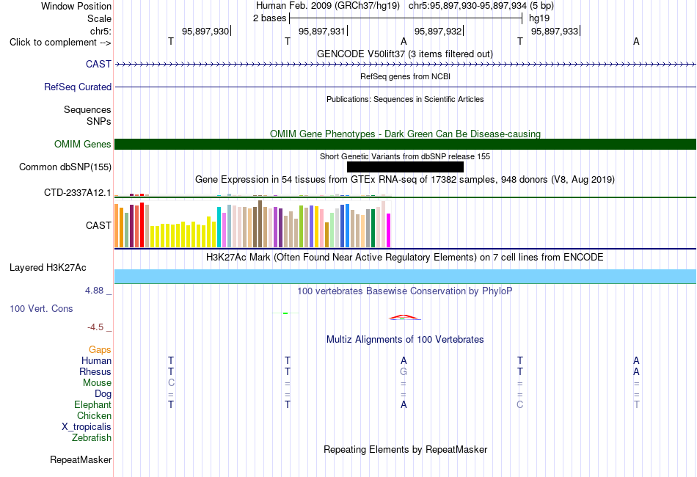
Task: Click position label 95,897,933
Action: tap(555, 31)
